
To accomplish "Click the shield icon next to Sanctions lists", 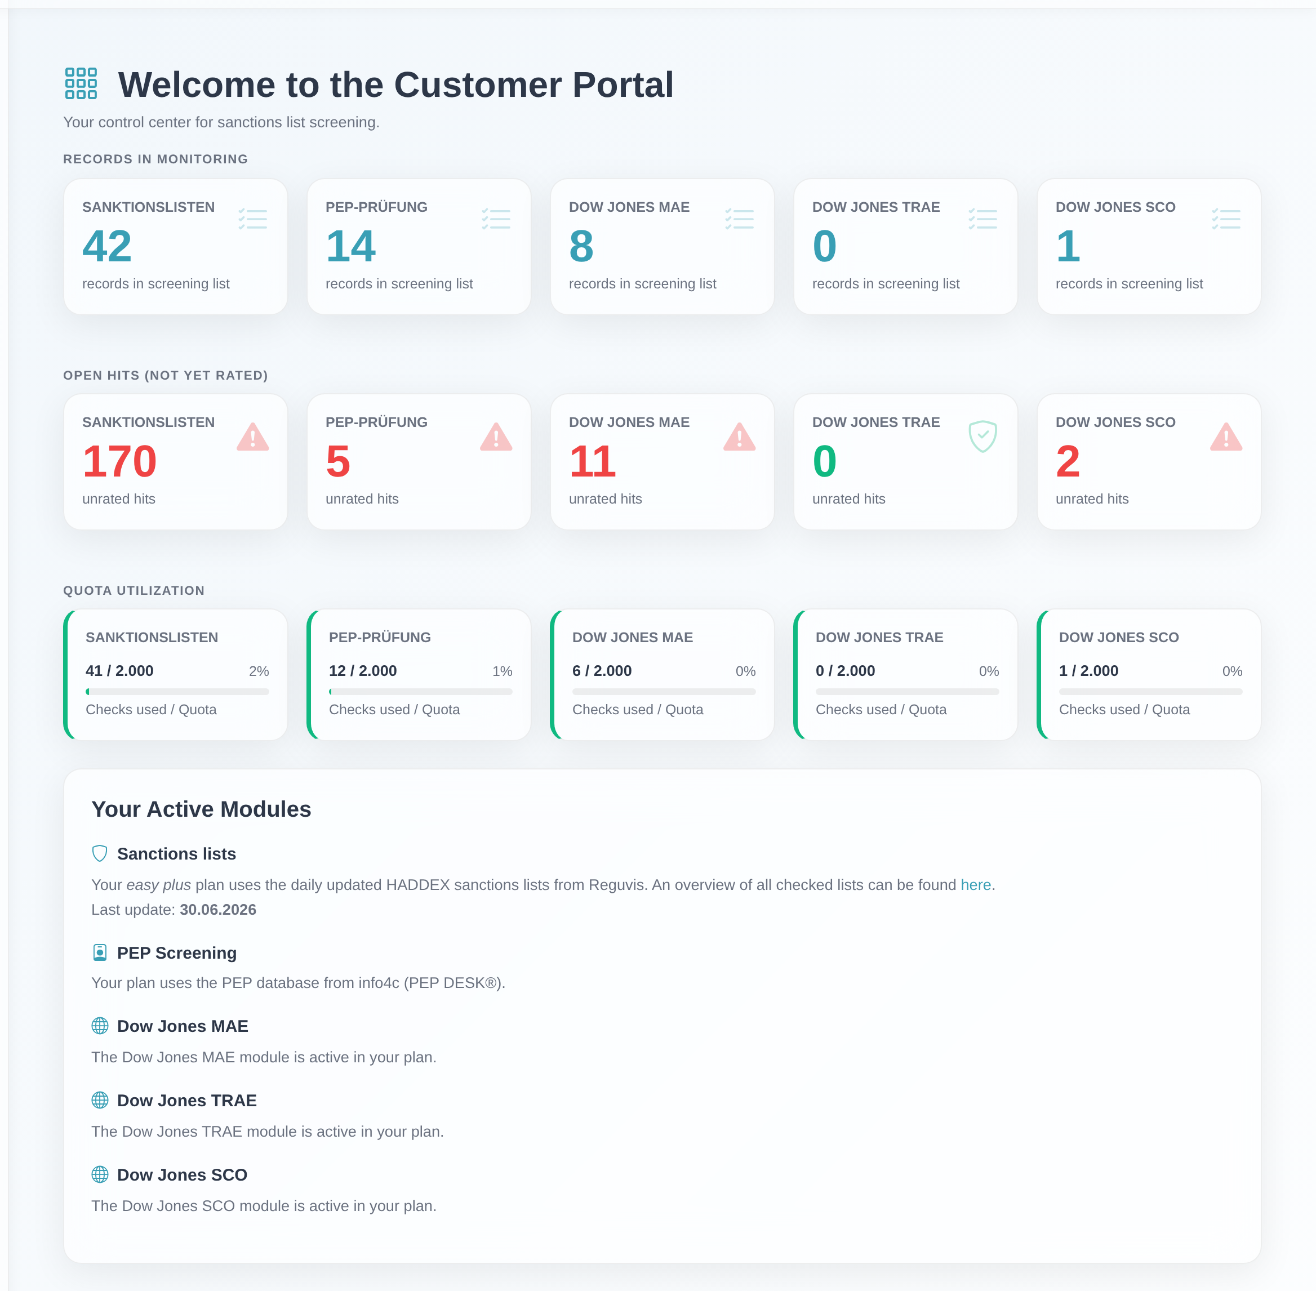I will (x=100, y=854).
